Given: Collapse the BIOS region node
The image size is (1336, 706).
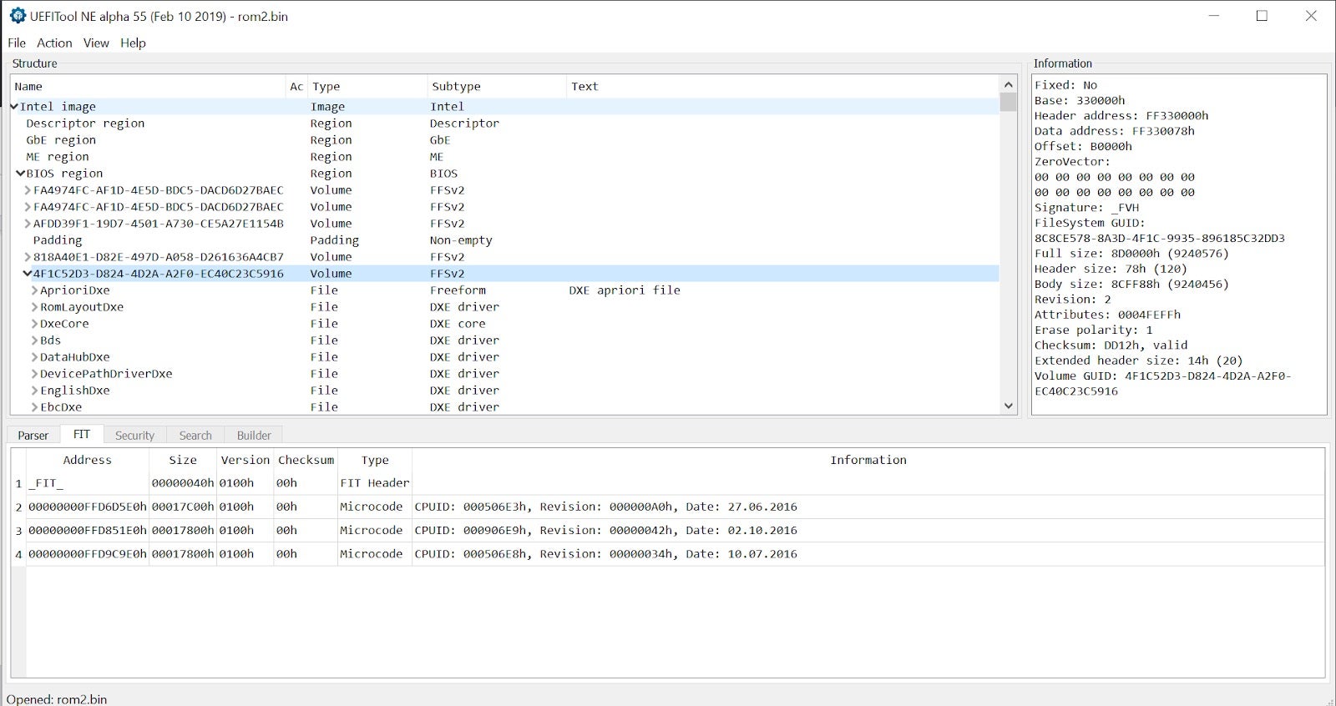Looking at the screenshot, I should (21, 174).
